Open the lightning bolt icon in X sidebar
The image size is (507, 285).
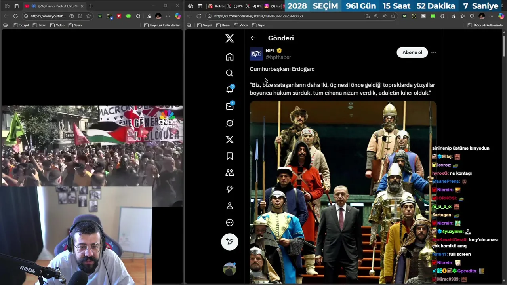point(230,189)
